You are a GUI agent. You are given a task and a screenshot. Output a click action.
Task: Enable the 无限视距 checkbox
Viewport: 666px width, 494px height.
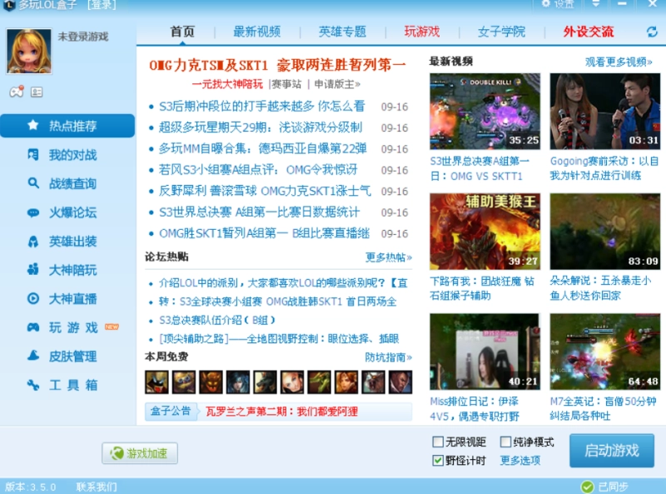[438, 442]
